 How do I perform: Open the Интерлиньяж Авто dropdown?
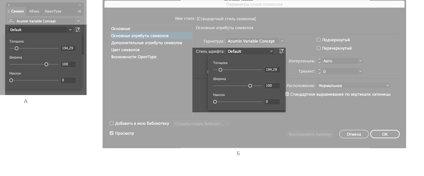click(x=360, y=61)
